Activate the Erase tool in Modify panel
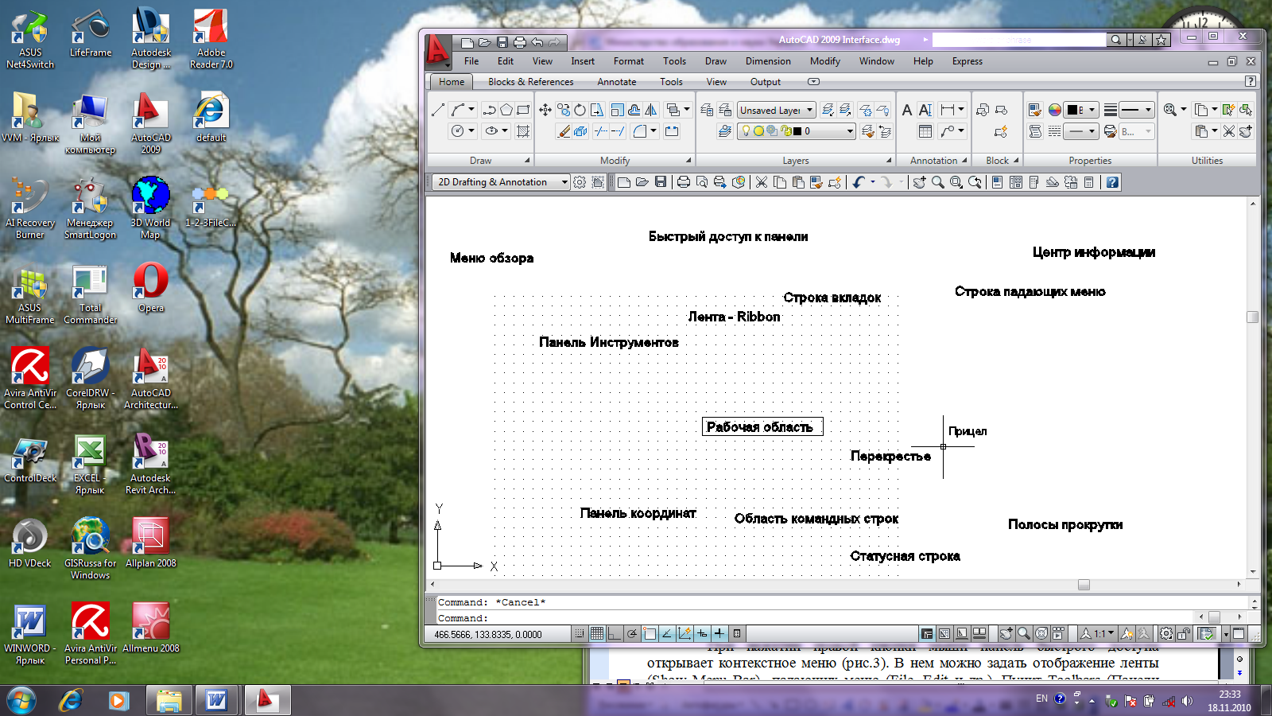 click(564, 131)
